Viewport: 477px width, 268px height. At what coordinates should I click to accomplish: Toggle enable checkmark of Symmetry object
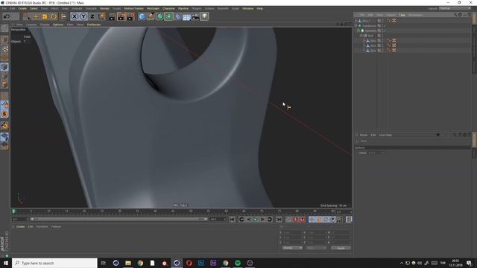tap(385, 31)
